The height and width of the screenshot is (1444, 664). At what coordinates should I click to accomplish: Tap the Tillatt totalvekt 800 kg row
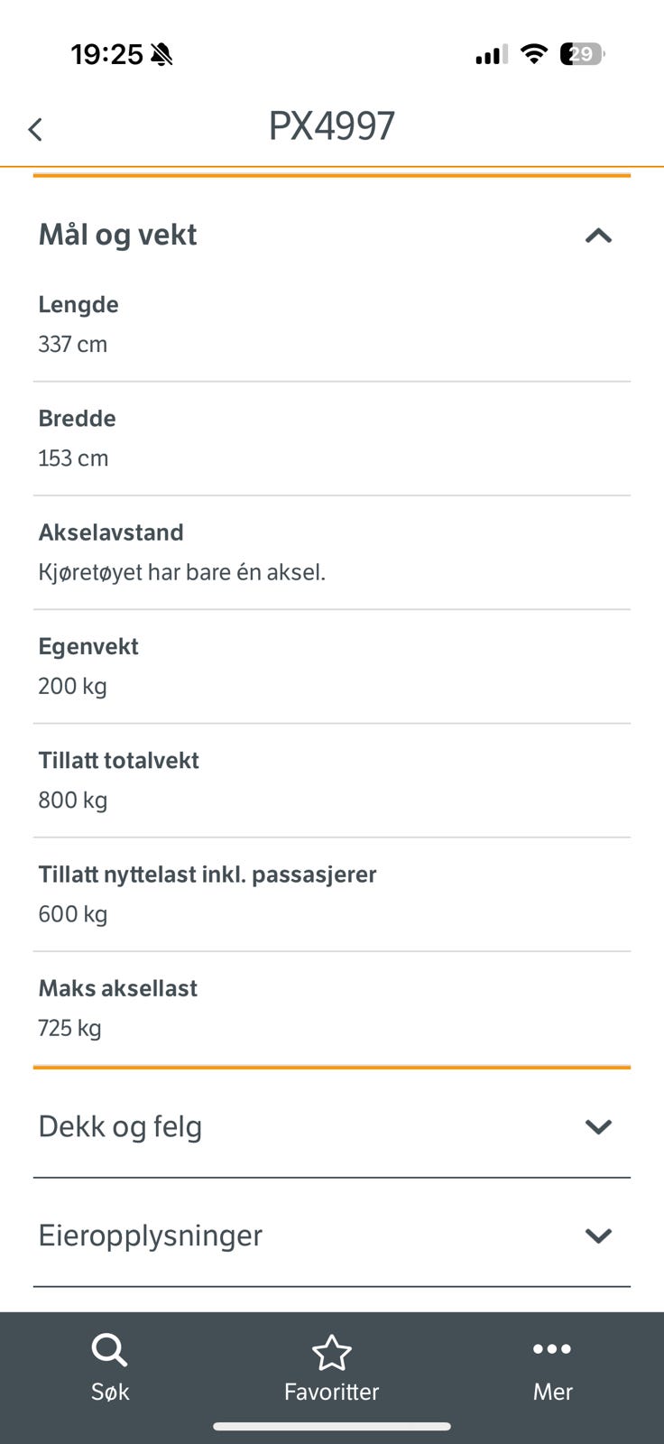tap(331, 781)
